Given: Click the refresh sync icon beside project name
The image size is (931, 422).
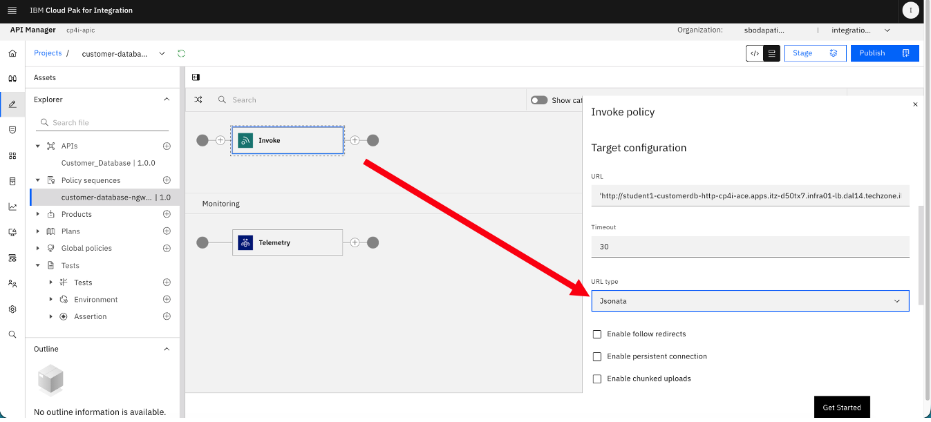Looking at the screenshot, I should coord(182,53).
